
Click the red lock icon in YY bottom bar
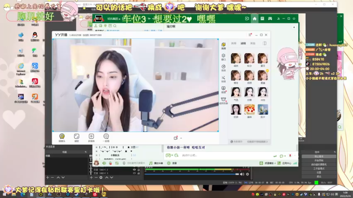[x=110, y=163]
